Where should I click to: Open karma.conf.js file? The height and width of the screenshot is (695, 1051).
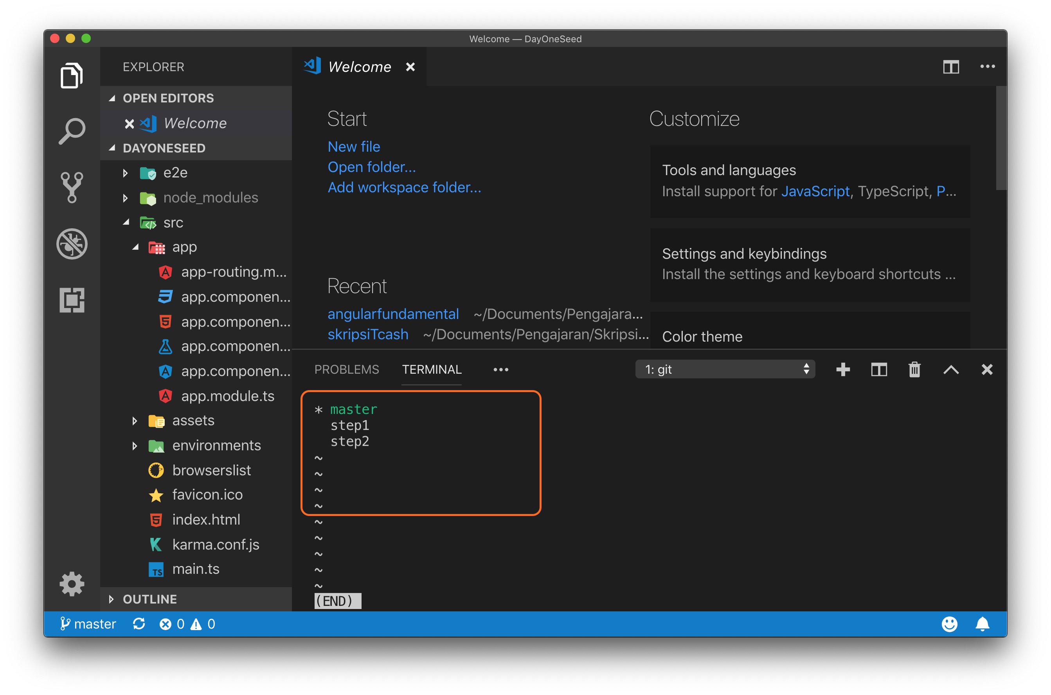[216, 544]
